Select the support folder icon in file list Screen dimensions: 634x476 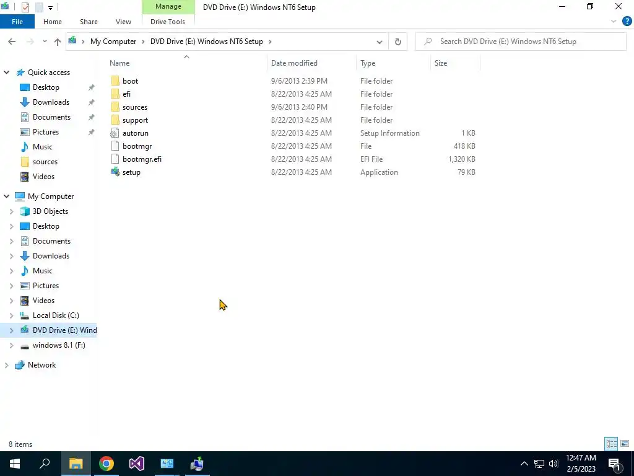(115, 120)
